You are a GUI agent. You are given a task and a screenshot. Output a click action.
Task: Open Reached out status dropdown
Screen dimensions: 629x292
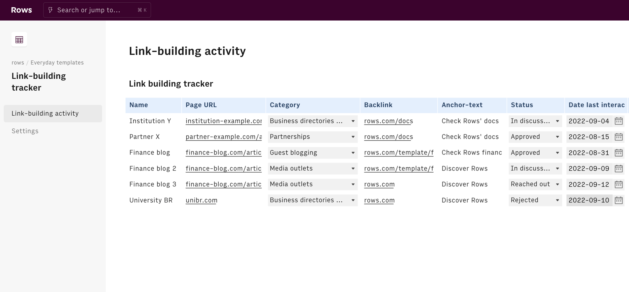(557, 184)
